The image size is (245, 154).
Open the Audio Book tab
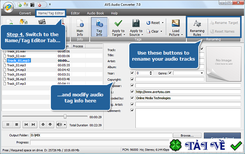(x=95, y=13)
